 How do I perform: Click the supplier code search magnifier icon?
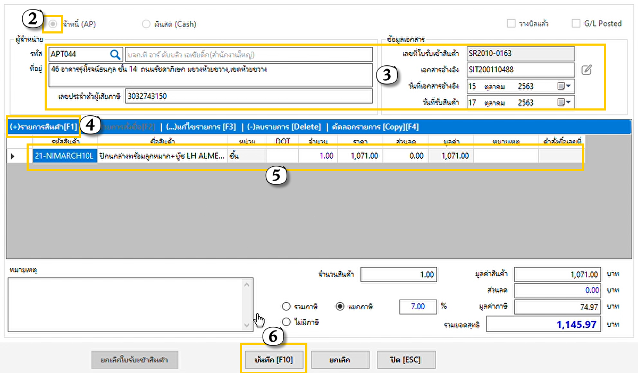(x=115, y=54)
